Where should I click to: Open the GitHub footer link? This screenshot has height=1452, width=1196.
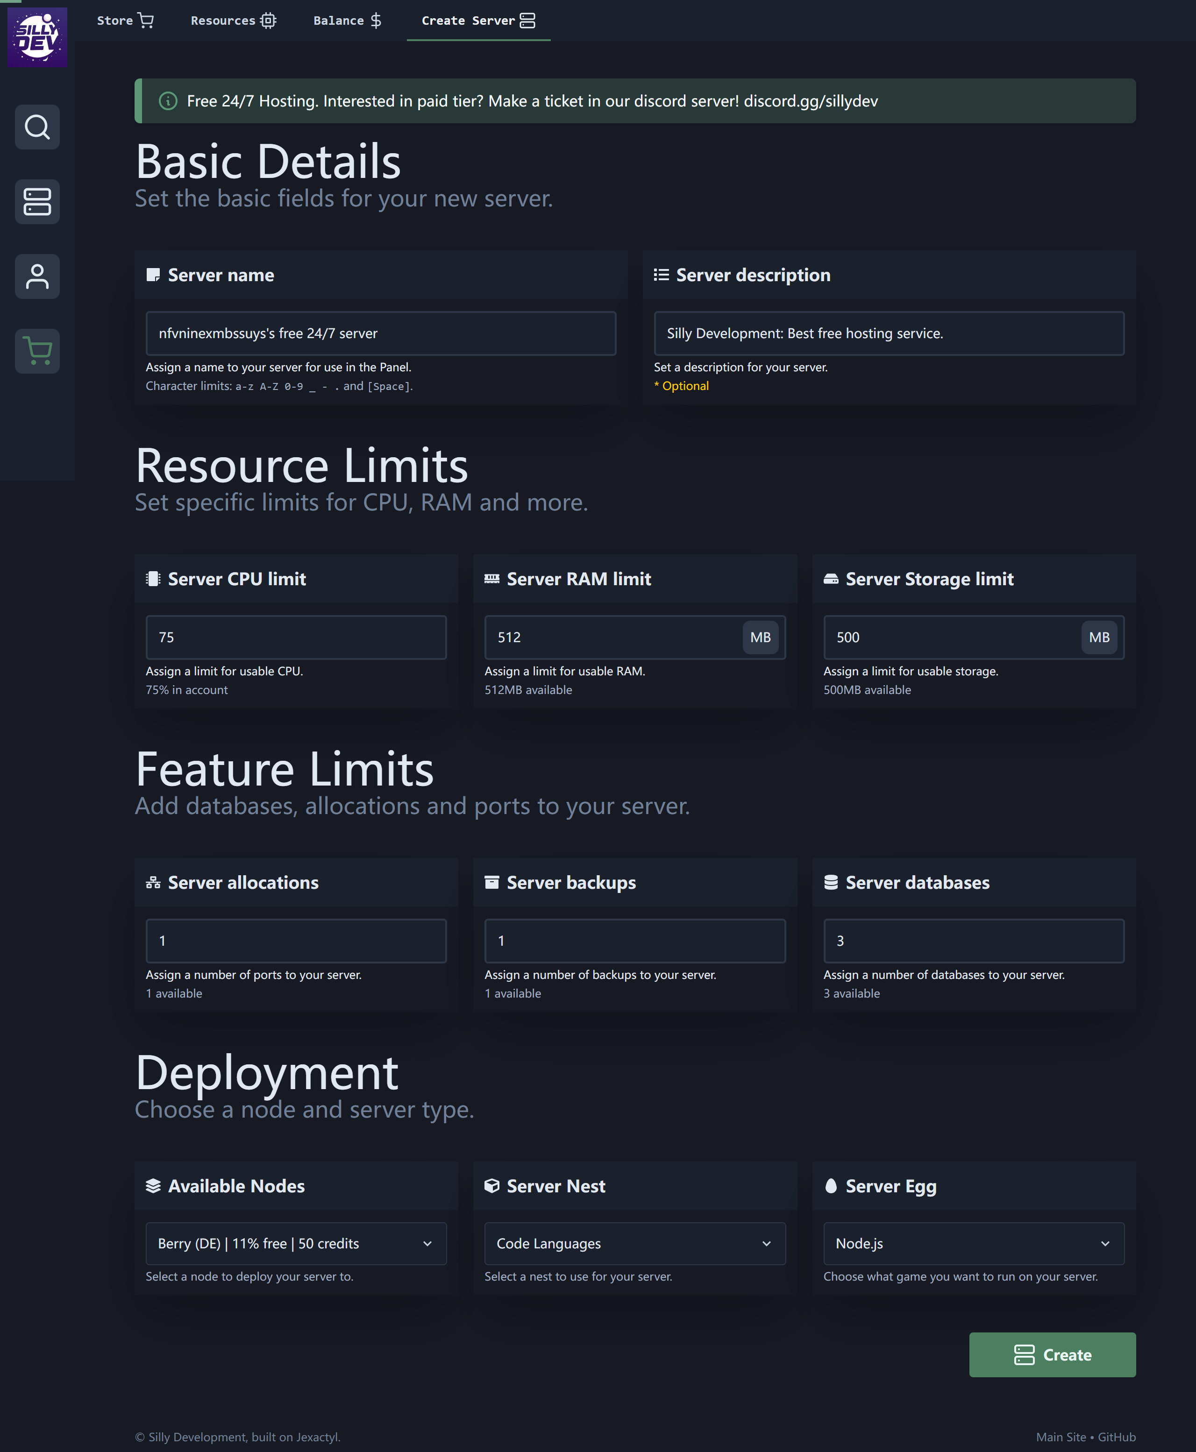coord(1116,1437)
